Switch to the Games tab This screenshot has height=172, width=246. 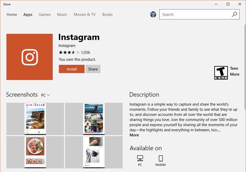[x=44, y=14]
